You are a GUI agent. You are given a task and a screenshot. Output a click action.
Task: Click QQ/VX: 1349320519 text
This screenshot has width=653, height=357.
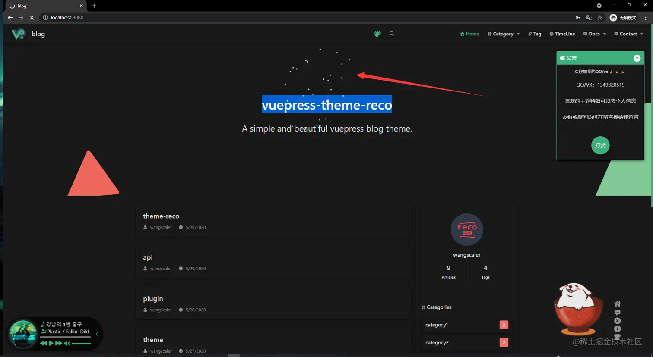(600, 85)
